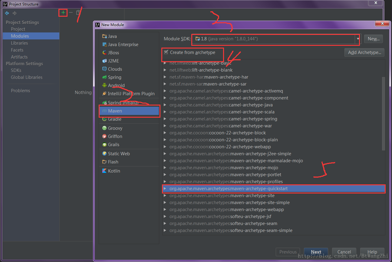Click the New... SDK button

[374, 39]
